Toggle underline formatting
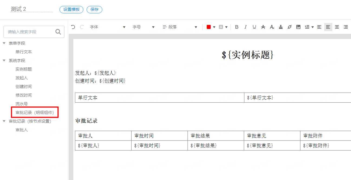Viewport: 351px width, 180px height. [x=254, y=27]
